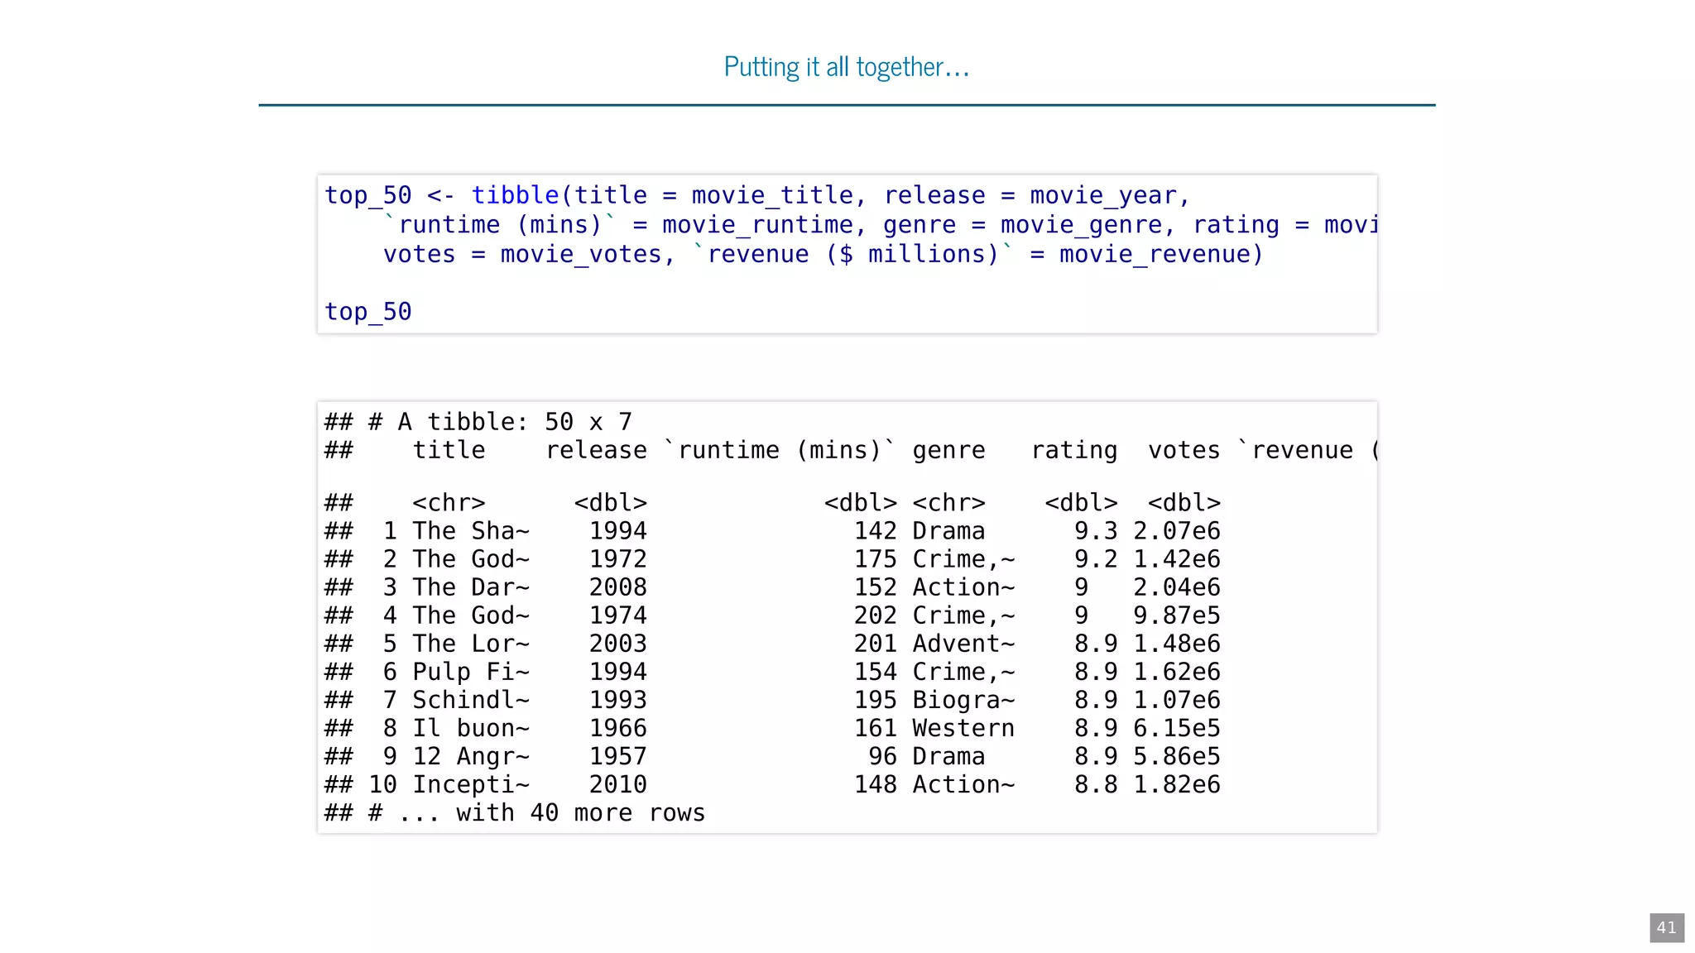This screenshot has width=1695, height=953.
Task: Click release year '2003'
Action: [617, 644]
